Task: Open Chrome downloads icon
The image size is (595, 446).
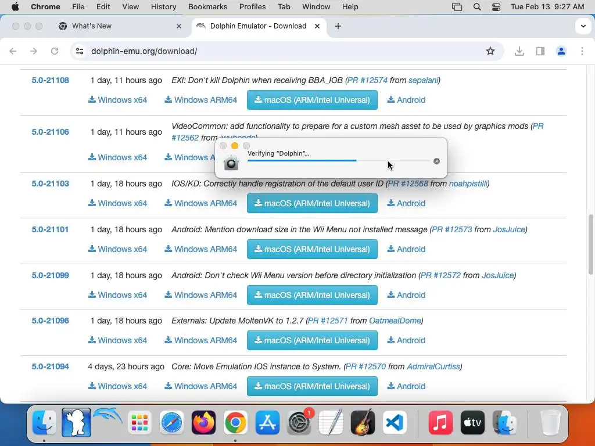Action: [x=519, y=51]
